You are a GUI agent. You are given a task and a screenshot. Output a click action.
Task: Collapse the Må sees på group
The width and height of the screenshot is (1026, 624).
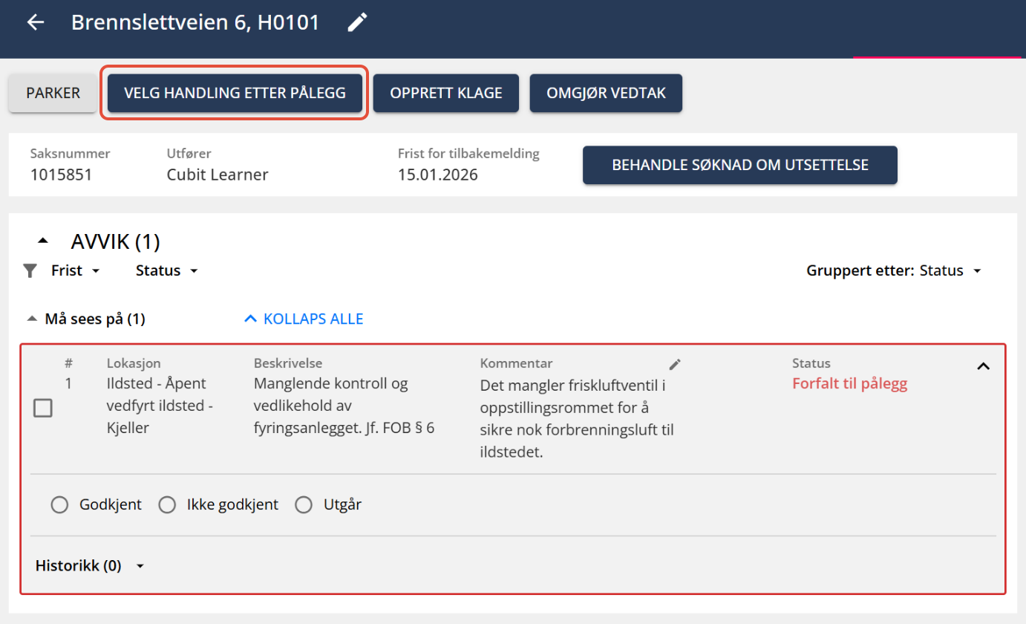click(x=31, y=319)
